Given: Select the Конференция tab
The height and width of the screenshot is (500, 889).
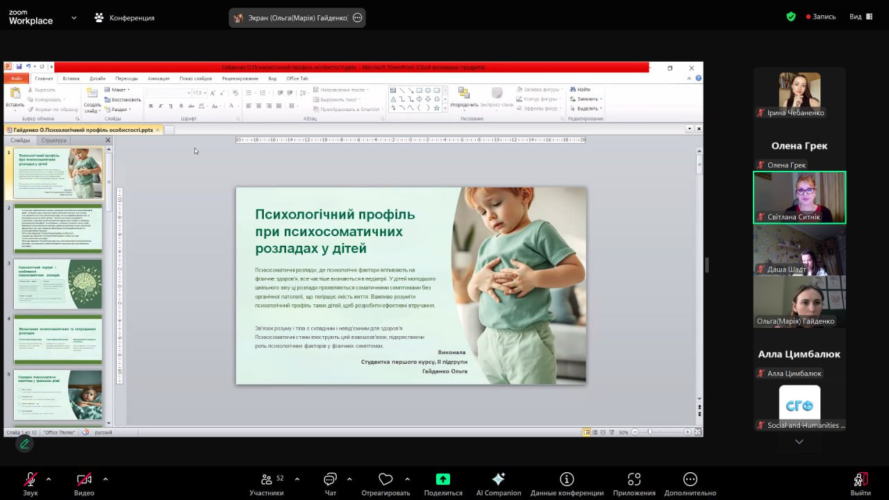Looking at the screenshot, I should tap(124, 17).
